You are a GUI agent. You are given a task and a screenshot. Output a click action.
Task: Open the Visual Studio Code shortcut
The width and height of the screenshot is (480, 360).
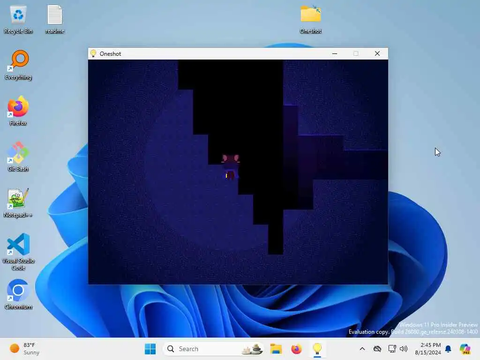pyautogui.click(x=18, y=252)
